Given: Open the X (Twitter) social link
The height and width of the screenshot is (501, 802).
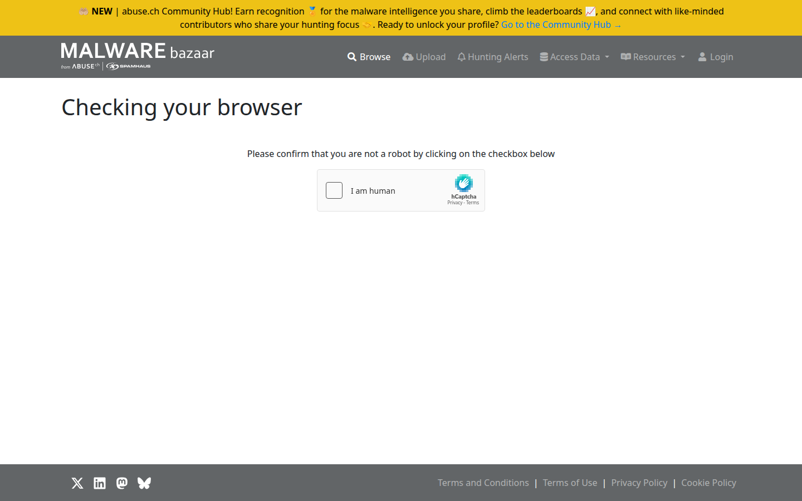Looking at the screenshot, I should [77, 483].
